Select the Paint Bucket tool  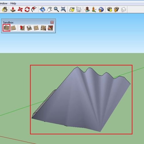[x=5, y=10]
